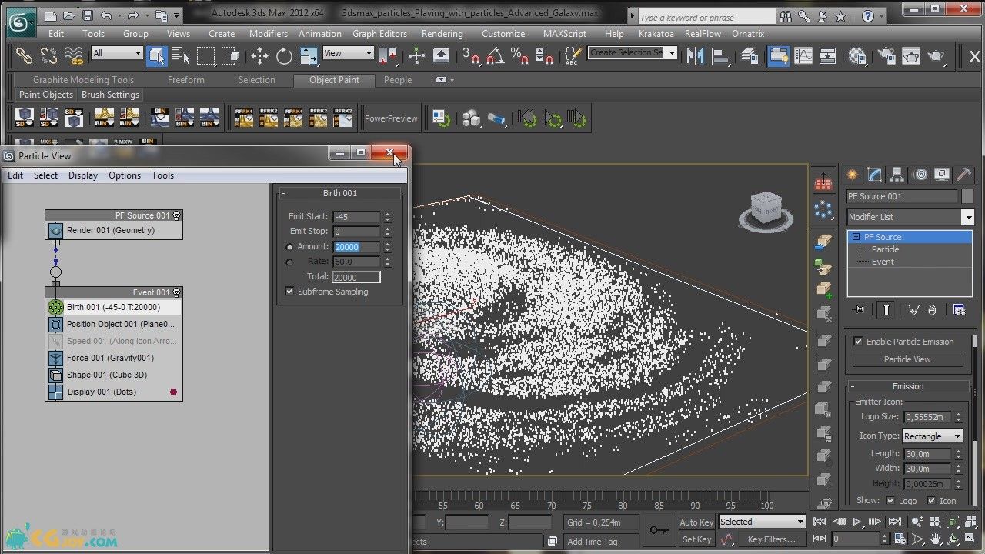Open the Graph Editors menu
Image resolution: width=985 pixels, height=554 pixels.
point(379,34)
